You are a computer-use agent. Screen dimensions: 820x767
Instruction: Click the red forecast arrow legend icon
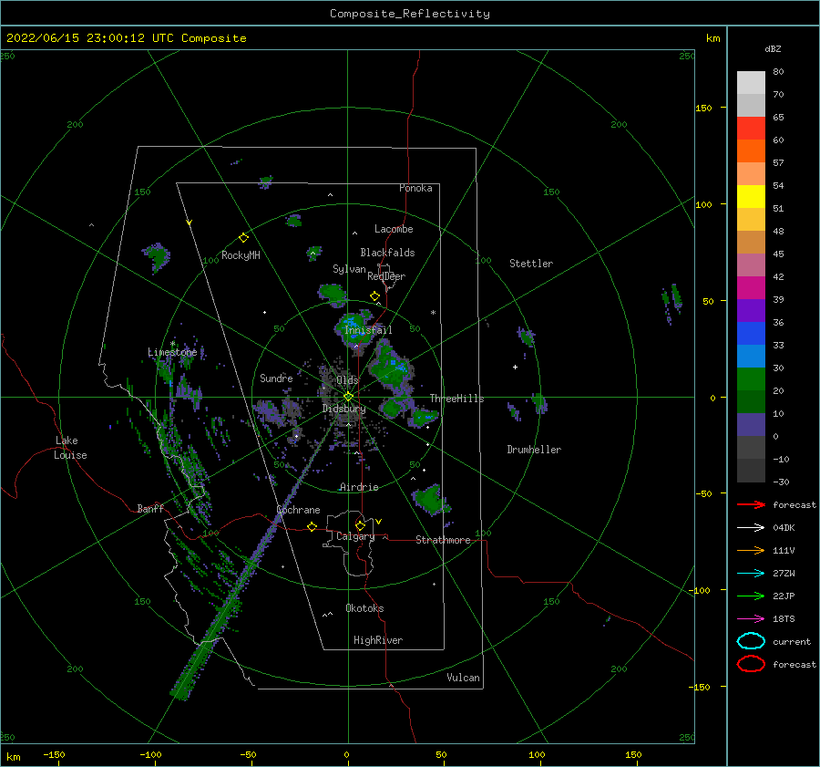tap(751, 504)
